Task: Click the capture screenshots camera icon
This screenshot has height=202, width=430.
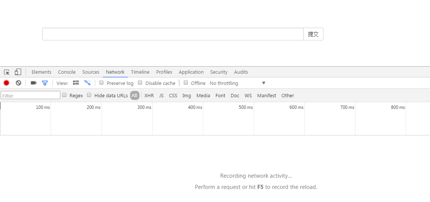Action: 33,83
